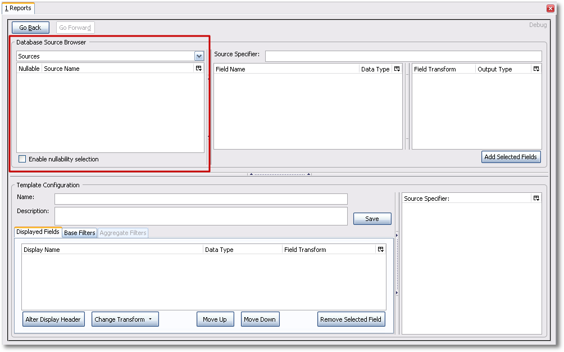Viewport: 564px width, 352px height.
Task: Click Alter Display Header
Action: (x=53, y=319)
